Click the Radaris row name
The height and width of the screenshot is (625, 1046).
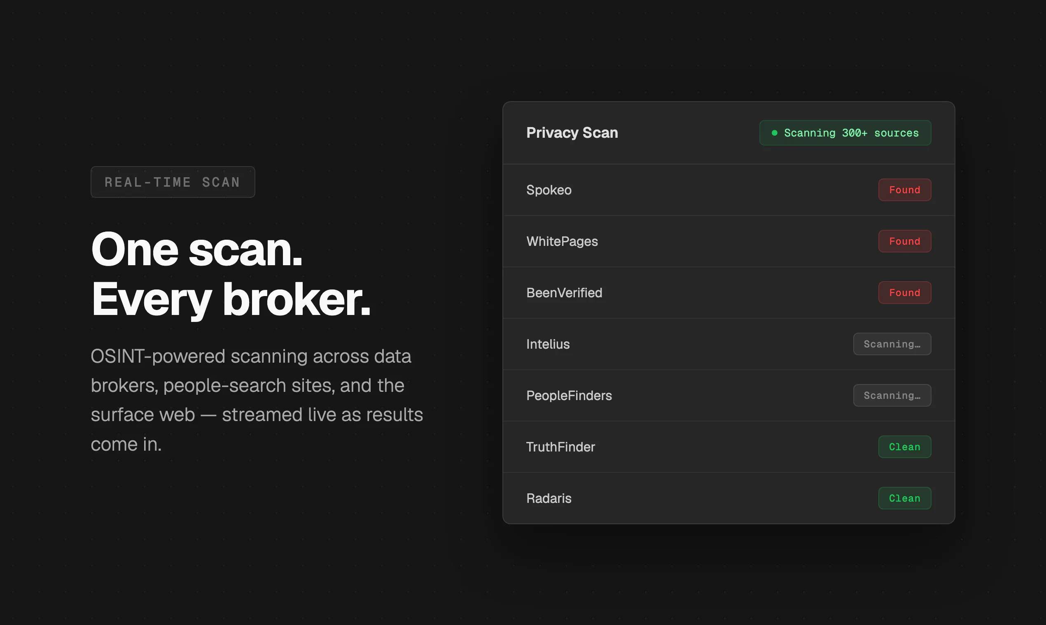pos(549,498)
